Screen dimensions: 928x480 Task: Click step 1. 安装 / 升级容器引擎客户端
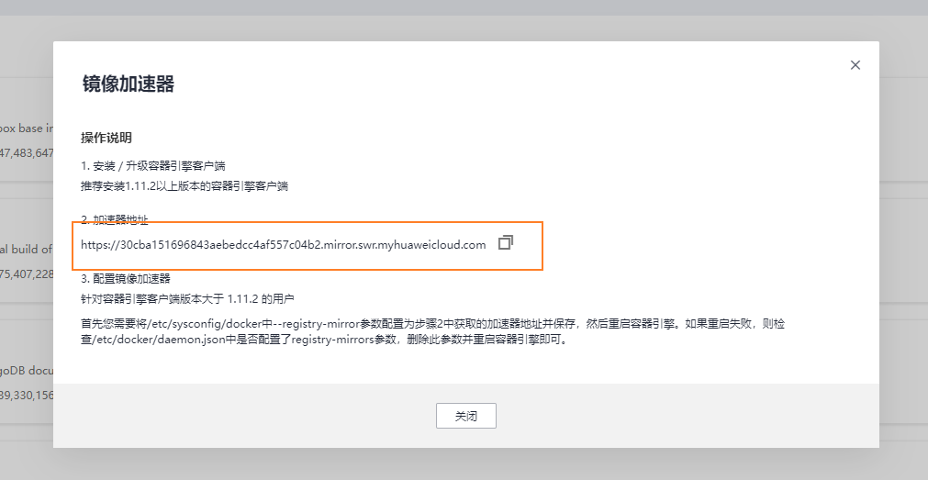point(153,166)
